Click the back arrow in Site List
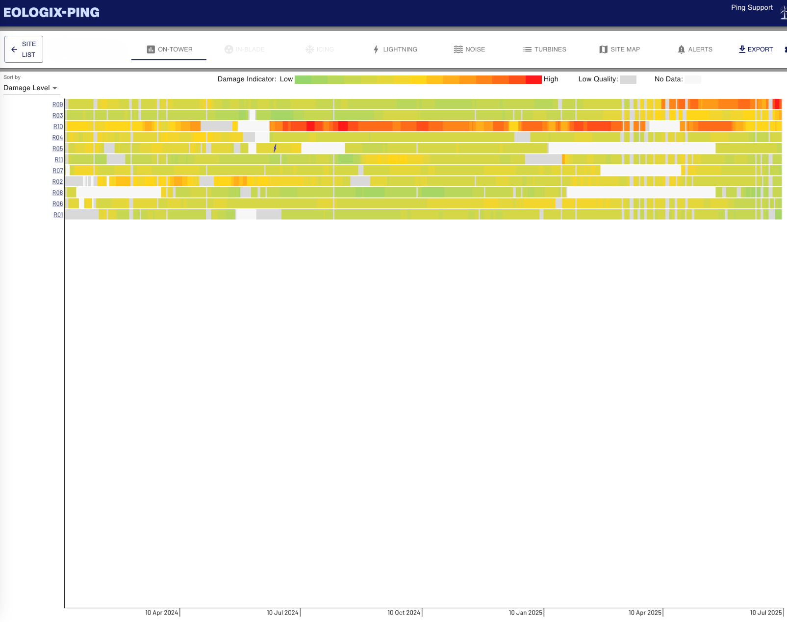The width and height of the screenshot is (787, 622). (14, 50)
